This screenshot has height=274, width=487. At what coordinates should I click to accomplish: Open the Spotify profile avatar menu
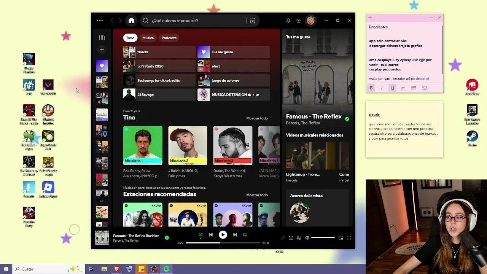click(311, 21)
